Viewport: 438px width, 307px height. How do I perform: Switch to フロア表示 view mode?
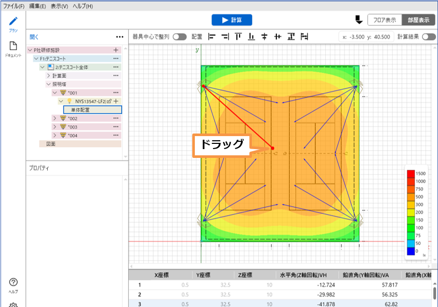[x=384, y=20]
